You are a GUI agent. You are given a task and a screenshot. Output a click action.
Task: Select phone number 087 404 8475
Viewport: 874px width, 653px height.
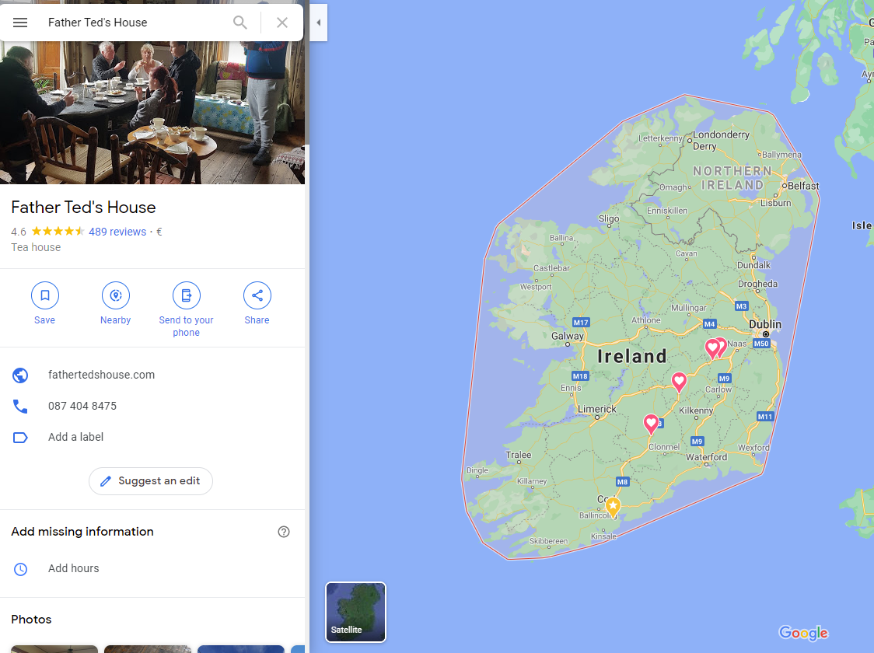pyautogui.click(x=82, y=406)
